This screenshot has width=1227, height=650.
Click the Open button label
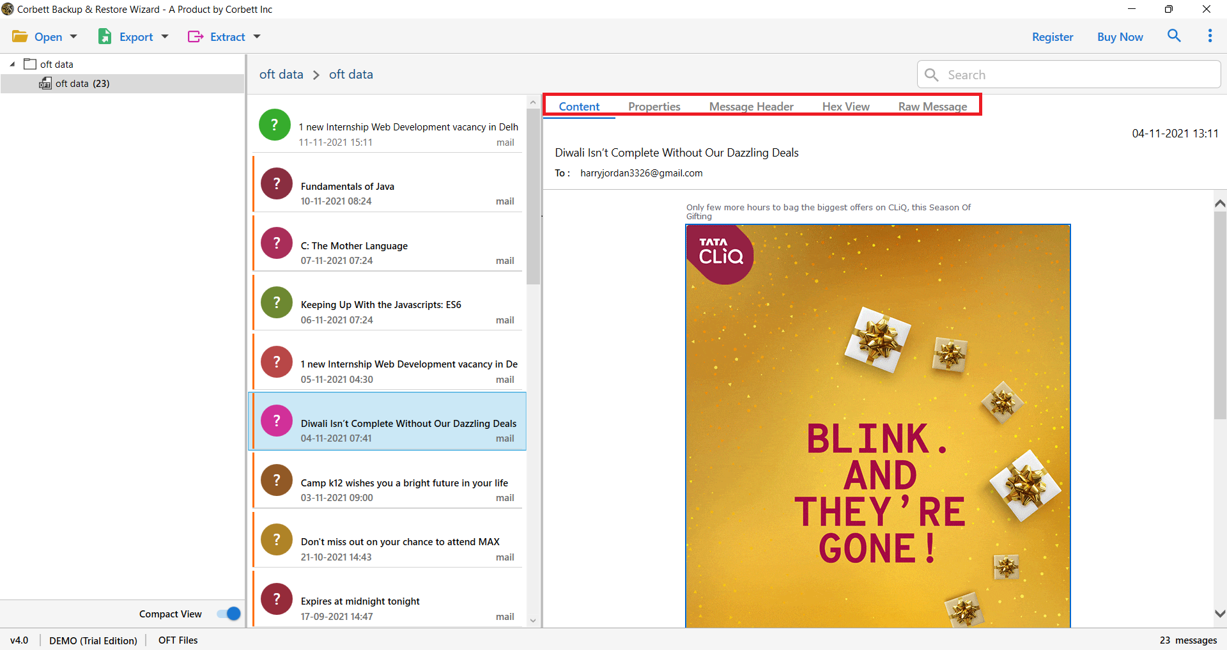click(x=49, y=37)
